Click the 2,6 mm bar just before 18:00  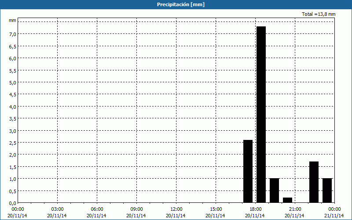pyautogui.click(x=248, y=171)
